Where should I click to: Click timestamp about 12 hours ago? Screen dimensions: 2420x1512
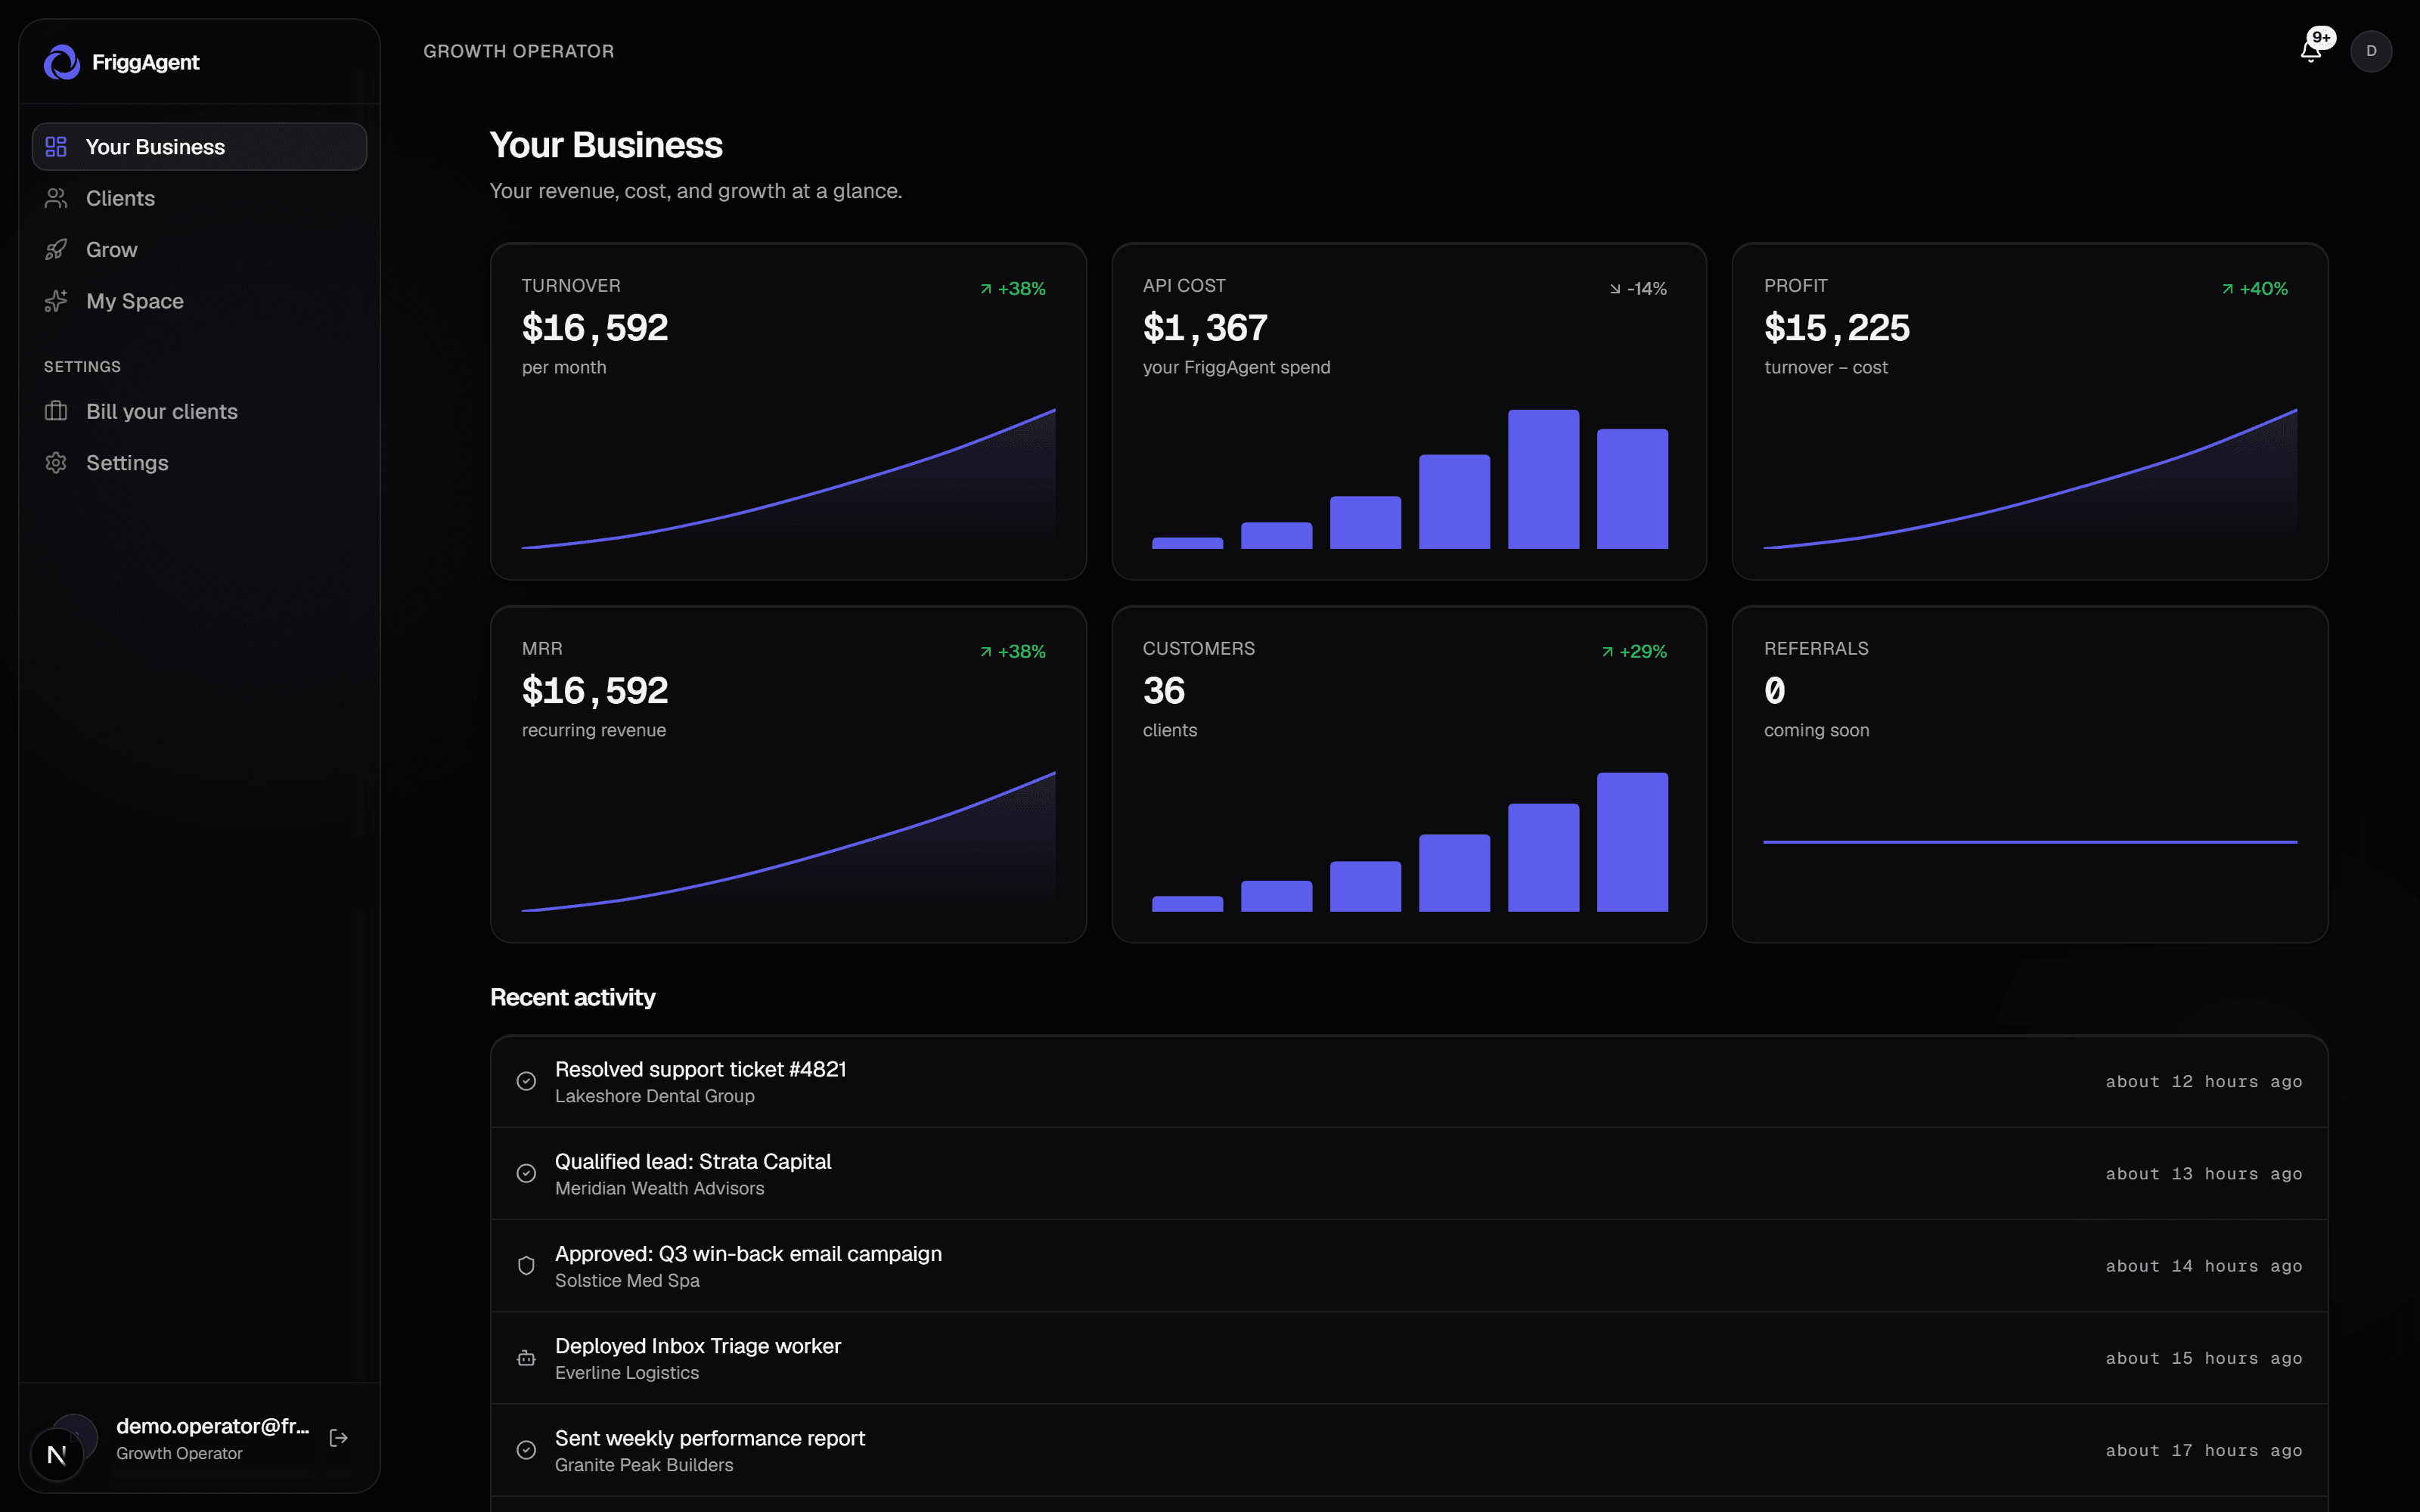[2204, 1082]
